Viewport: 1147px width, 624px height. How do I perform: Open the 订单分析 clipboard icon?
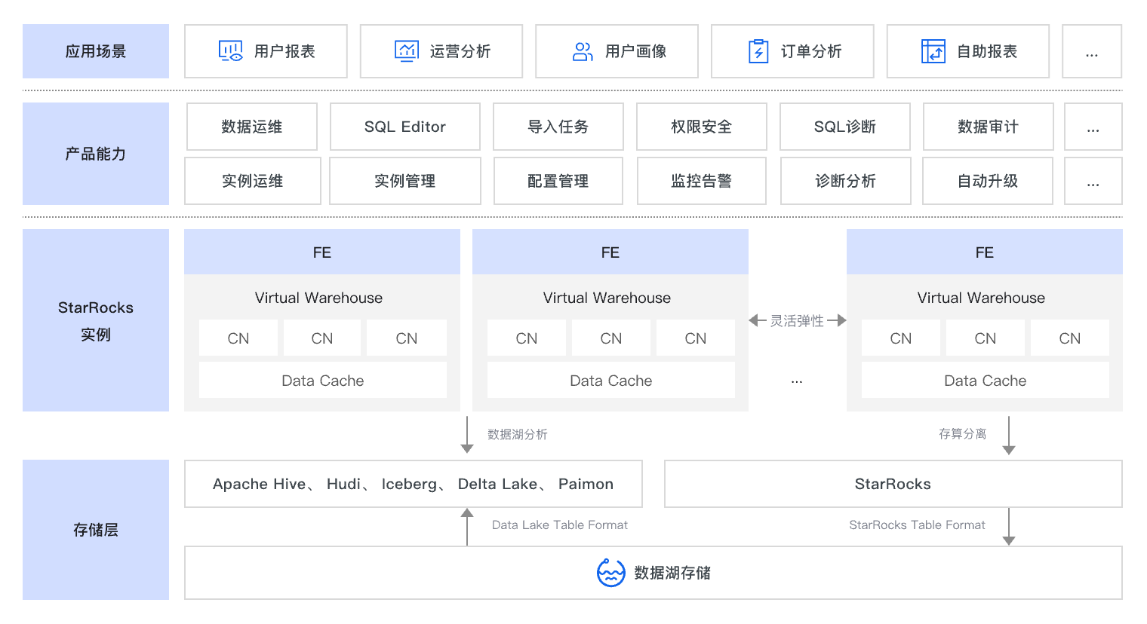coord(758,50)
